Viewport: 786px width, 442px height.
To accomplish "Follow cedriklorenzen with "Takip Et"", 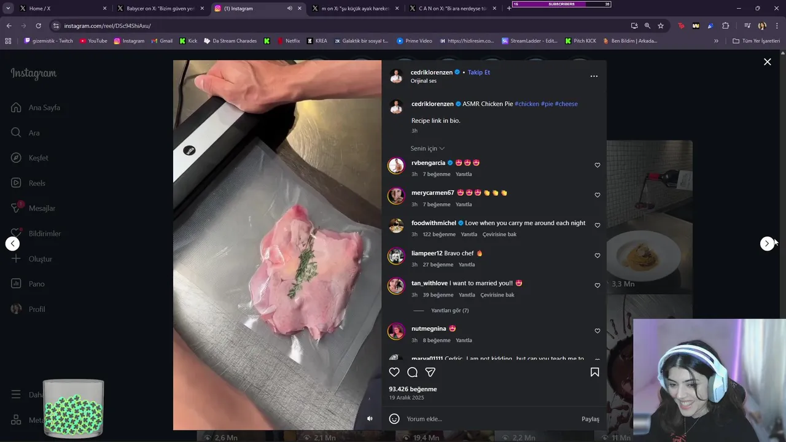I will click(x=479, y=72).
